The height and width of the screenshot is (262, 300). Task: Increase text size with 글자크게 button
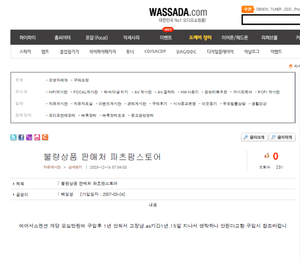pyautogui.click(x=254, y=137)
